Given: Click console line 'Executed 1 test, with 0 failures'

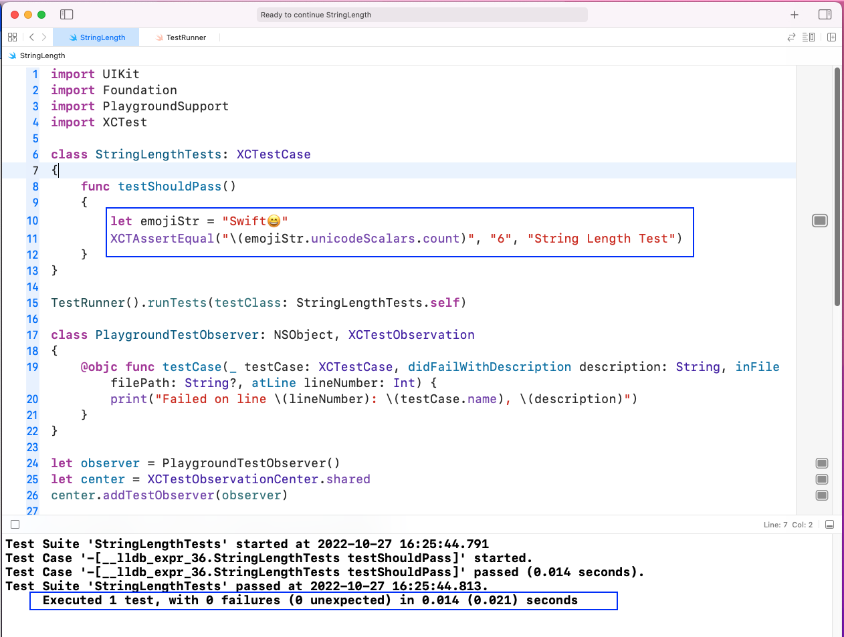Looking at the screenshot, I should pyautogui.click(x=310, y=600).
